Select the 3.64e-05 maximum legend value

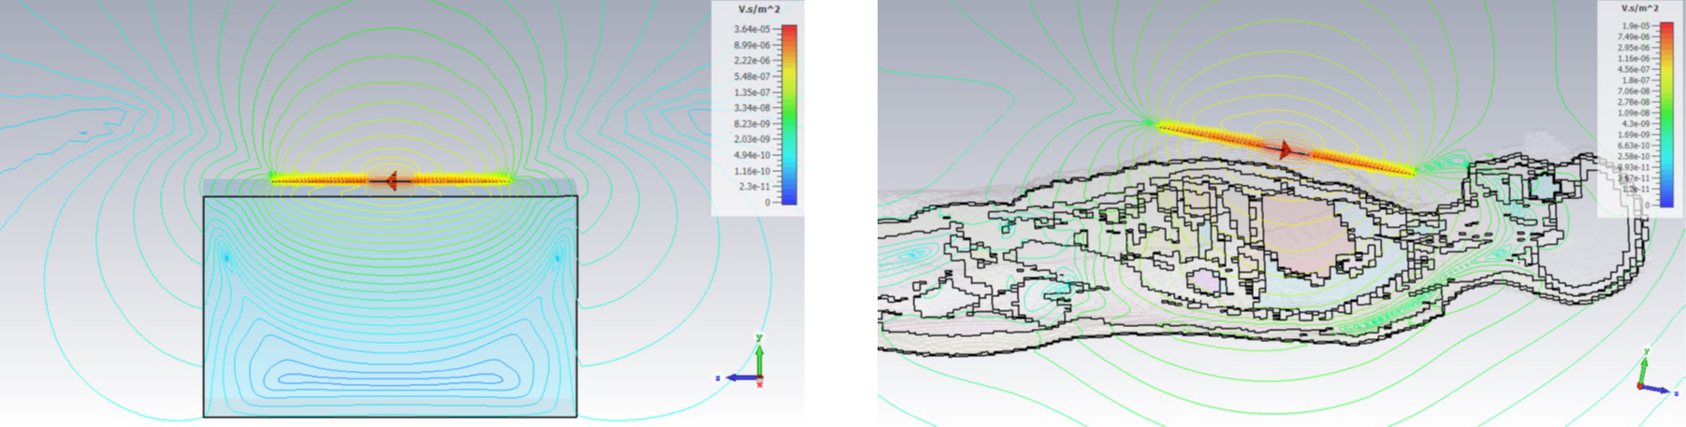(751, 29)
